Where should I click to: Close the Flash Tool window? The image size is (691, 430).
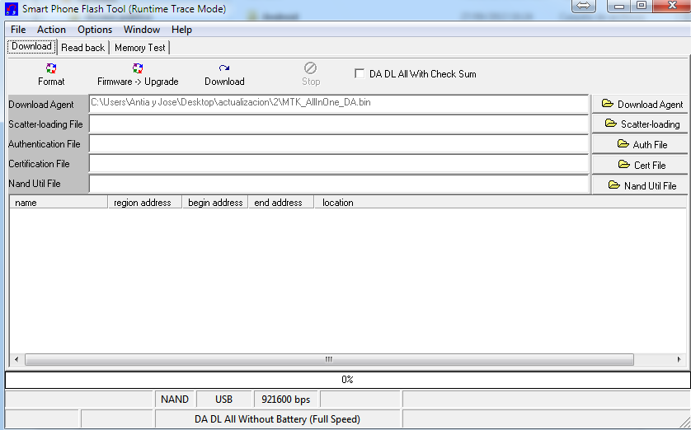[x=672, y=6]
